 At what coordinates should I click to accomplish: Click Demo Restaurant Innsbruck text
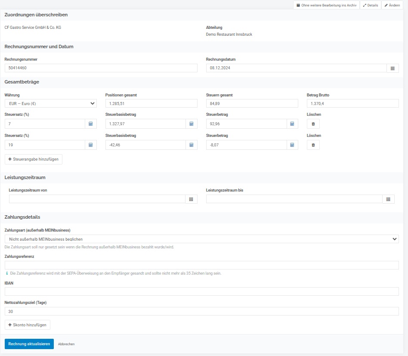tap(229, 34)
